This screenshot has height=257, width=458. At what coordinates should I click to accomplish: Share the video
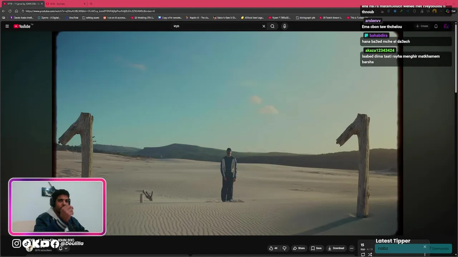299,248
